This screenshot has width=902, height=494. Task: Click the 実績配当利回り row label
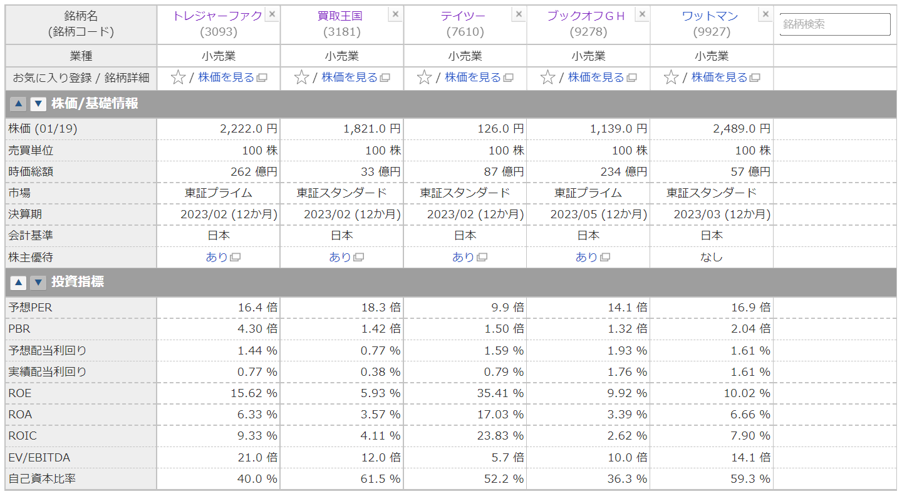[x=48, y=371]
